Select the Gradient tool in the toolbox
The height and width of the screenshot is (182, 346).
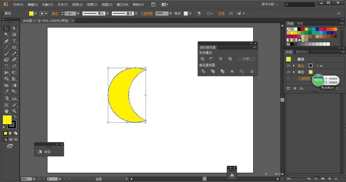[x=14, y=85]
